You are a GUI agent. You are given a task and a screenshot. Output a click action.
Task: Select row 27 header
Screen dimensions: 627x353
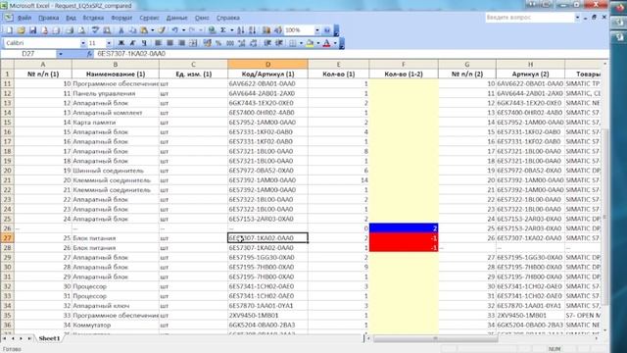(7, 238)
